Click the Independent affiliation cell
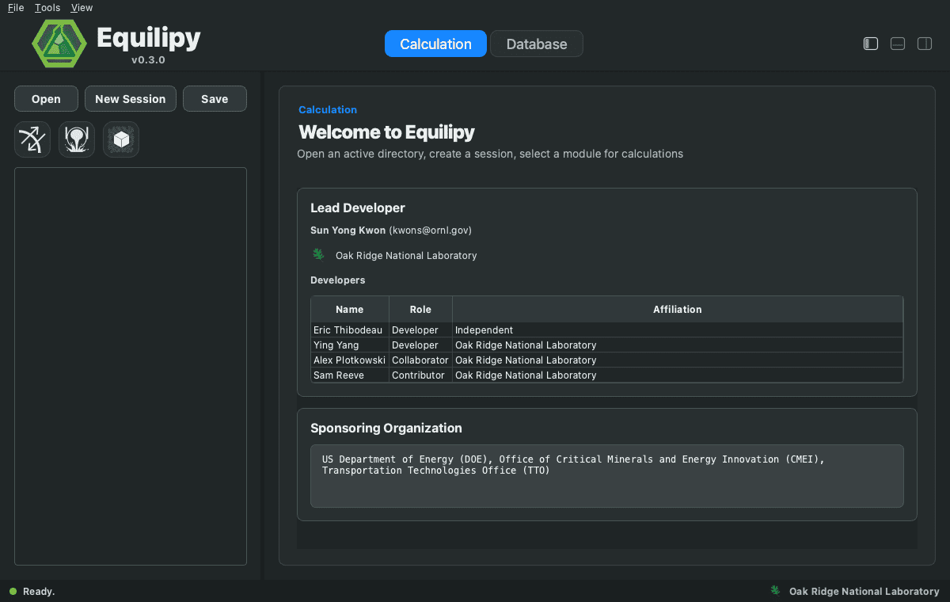 [678, 330]
